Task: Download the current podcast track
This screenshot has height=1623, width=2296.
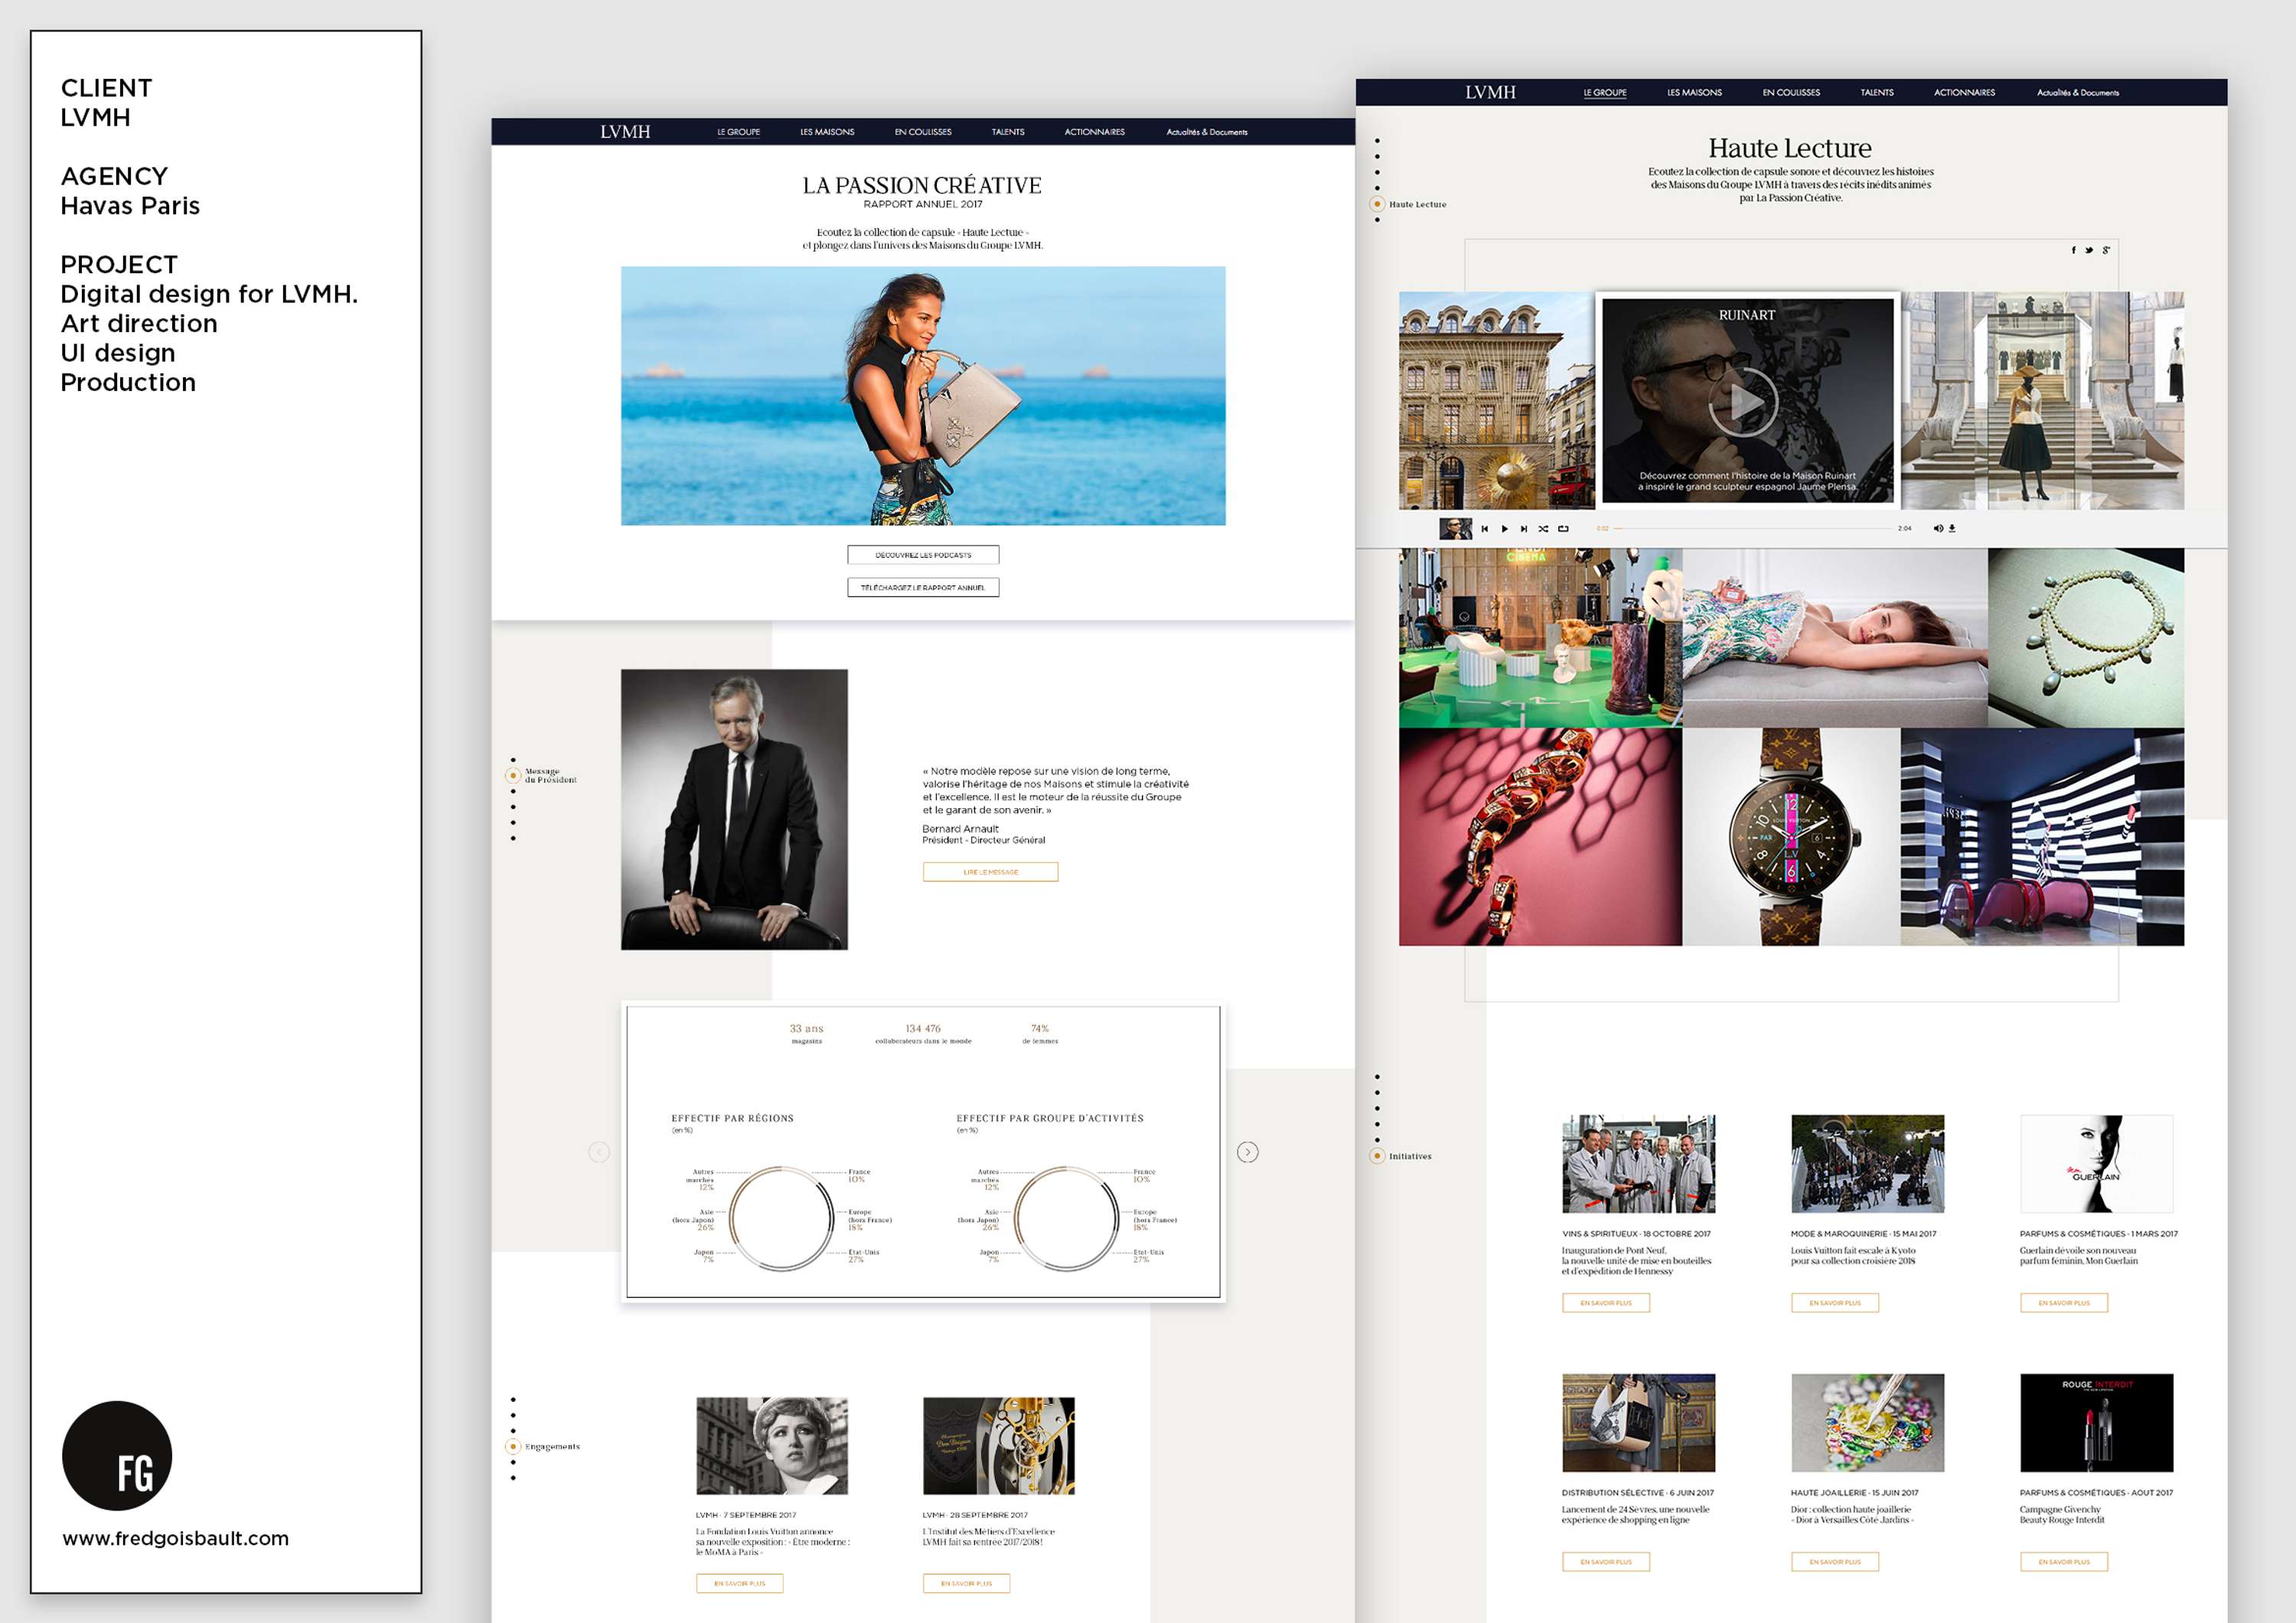Action: [x=1952, y=528]
